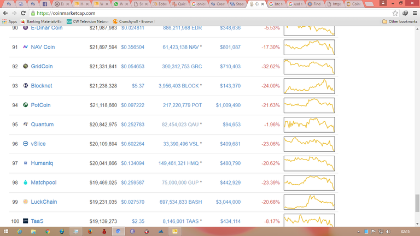This screenshot has width=420, height=236.
Task: Switch to the WhatsApp tab
Action: pos(121,4)
